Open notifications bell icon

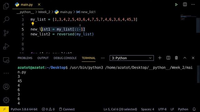point(194,109)
